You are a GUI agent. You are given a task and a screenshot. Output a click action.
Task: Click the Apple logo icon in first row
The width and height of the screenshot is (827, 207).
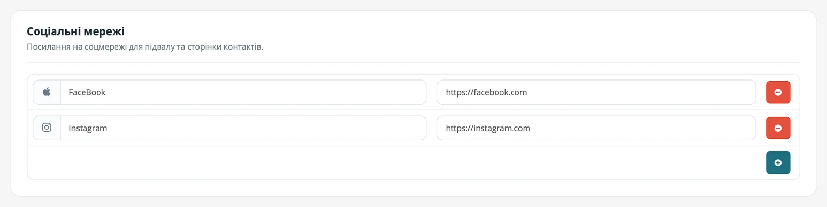click(x=47, y=92)
